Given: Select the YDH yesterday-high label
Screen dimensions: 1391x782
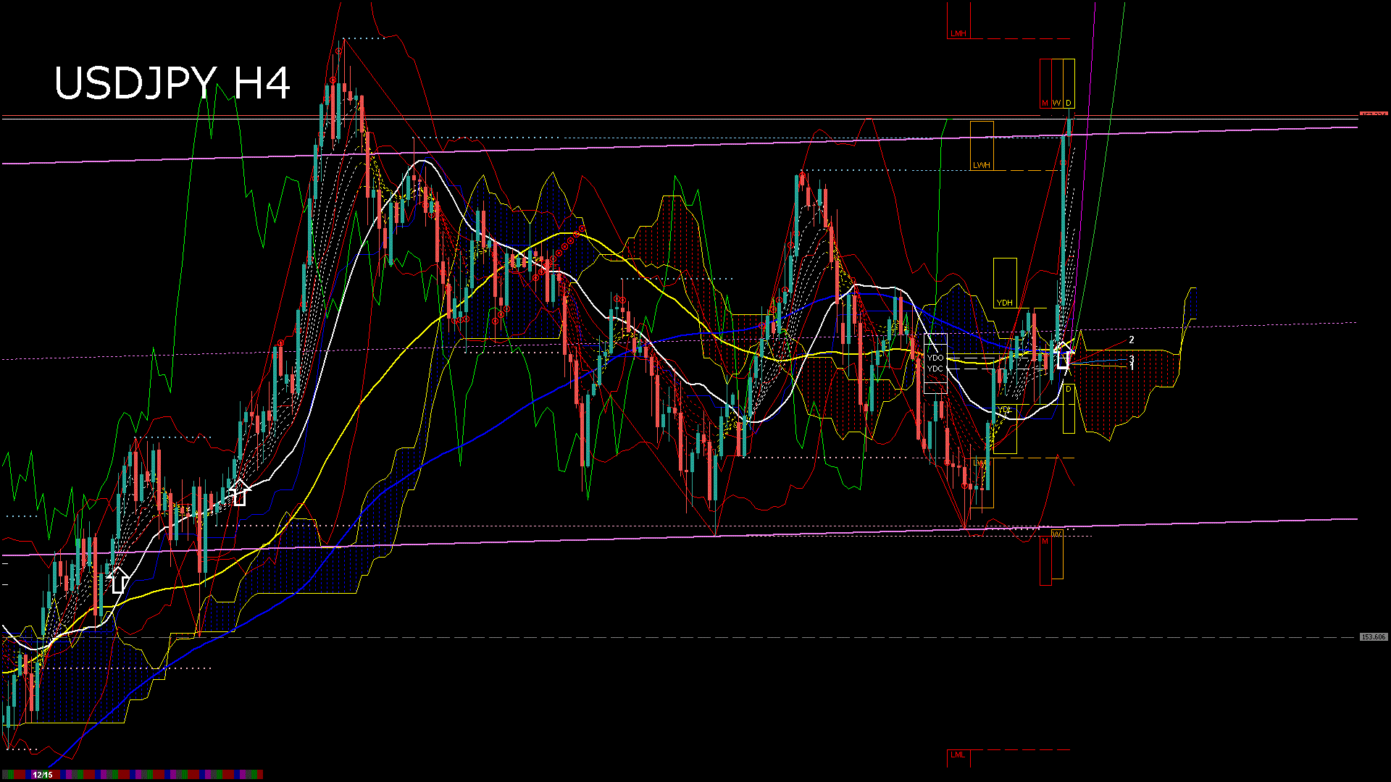Looking at the screenshot, I should tap(1004, 302).
